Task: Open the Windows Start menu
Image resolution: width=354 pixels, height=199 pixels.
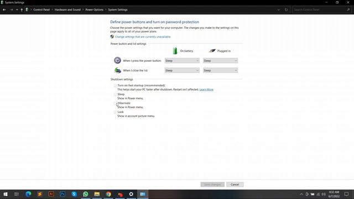Action: (x=6, y=194)
